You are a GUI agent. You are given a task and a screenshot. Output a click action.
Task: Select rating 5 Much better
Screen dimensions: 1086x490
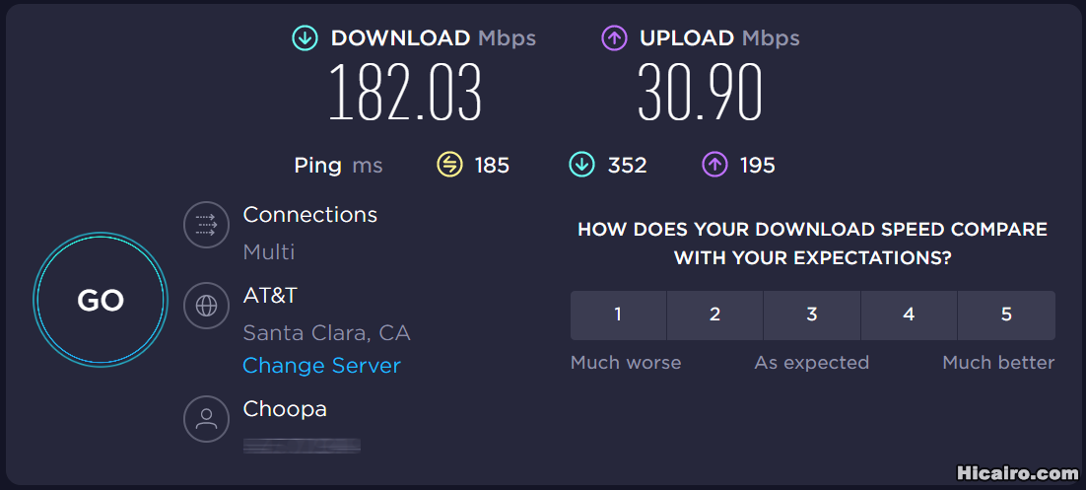[x=1006, y=315]
